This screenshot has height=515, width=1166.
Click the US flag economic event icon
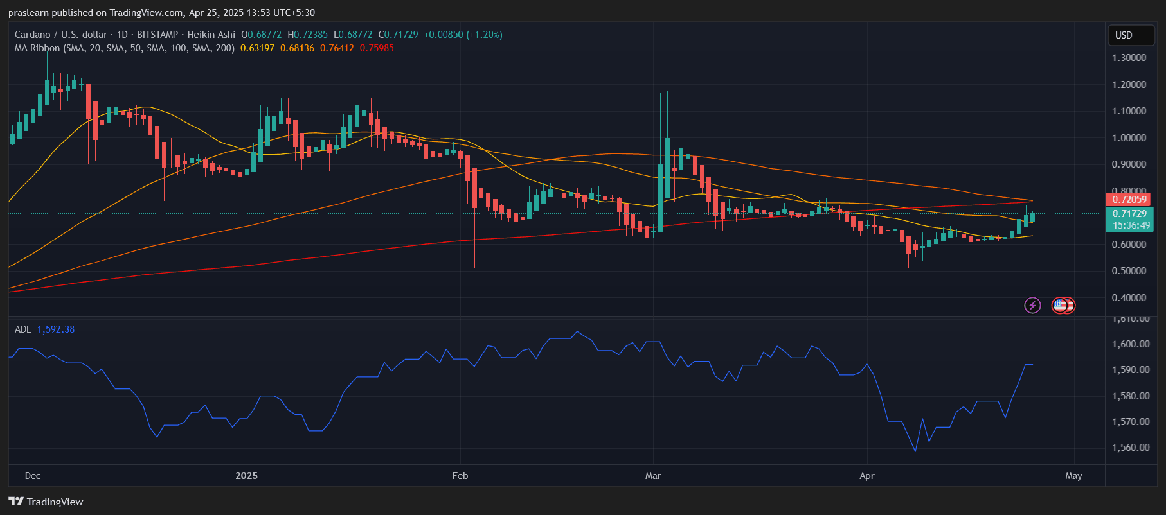(x=1060, y=305)
